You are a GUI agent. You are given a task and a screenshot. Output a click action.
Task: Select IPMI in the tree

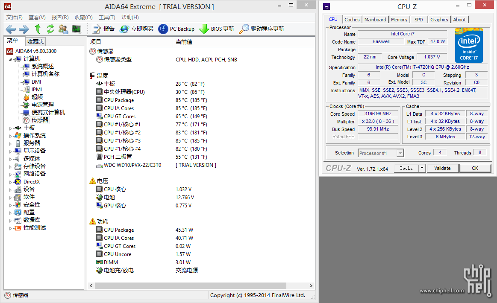pyautogui.click(x=36, y=89)
